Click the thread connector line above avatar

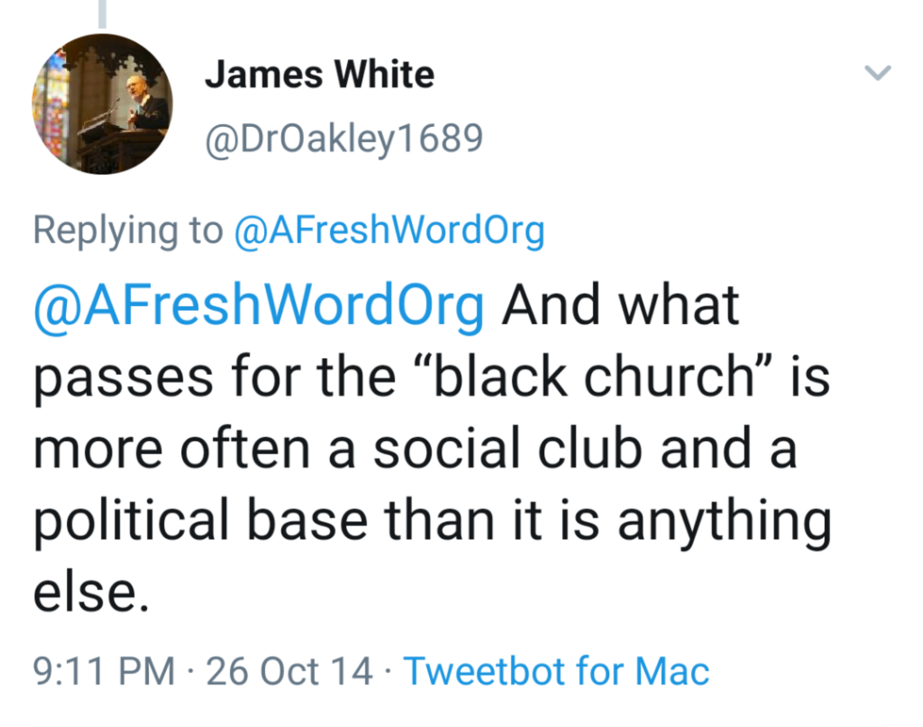pyautogui.click(x=102, y=14)
